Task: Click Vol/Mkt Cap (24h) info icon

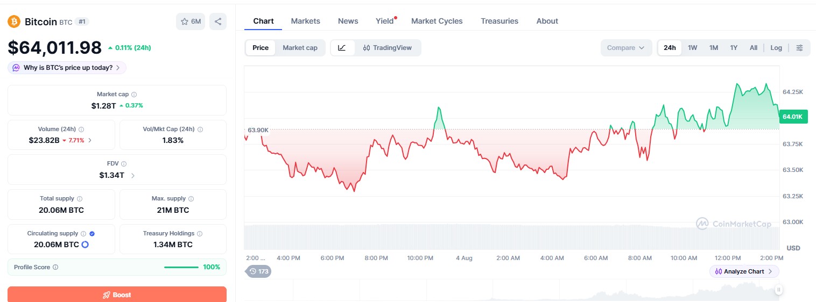Action: pos(200,129)
